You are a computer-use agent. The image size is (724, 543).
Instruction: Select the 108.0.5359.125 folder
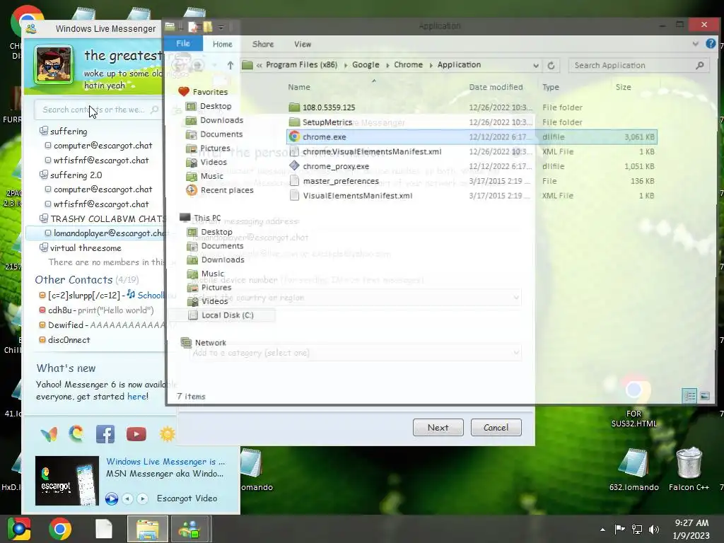[328, 107]
